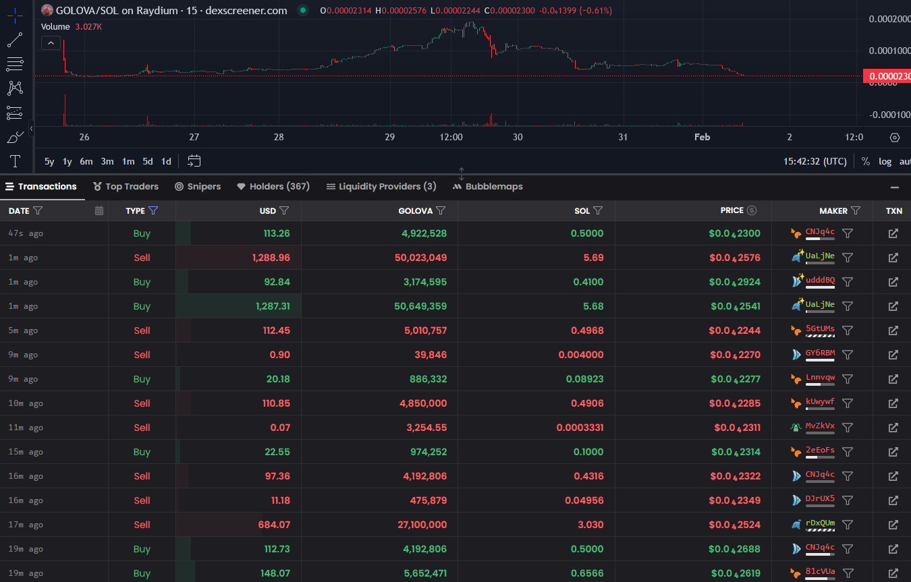Open chart settings gear icon
The image size is (911, 582).
tap(895, 138)
